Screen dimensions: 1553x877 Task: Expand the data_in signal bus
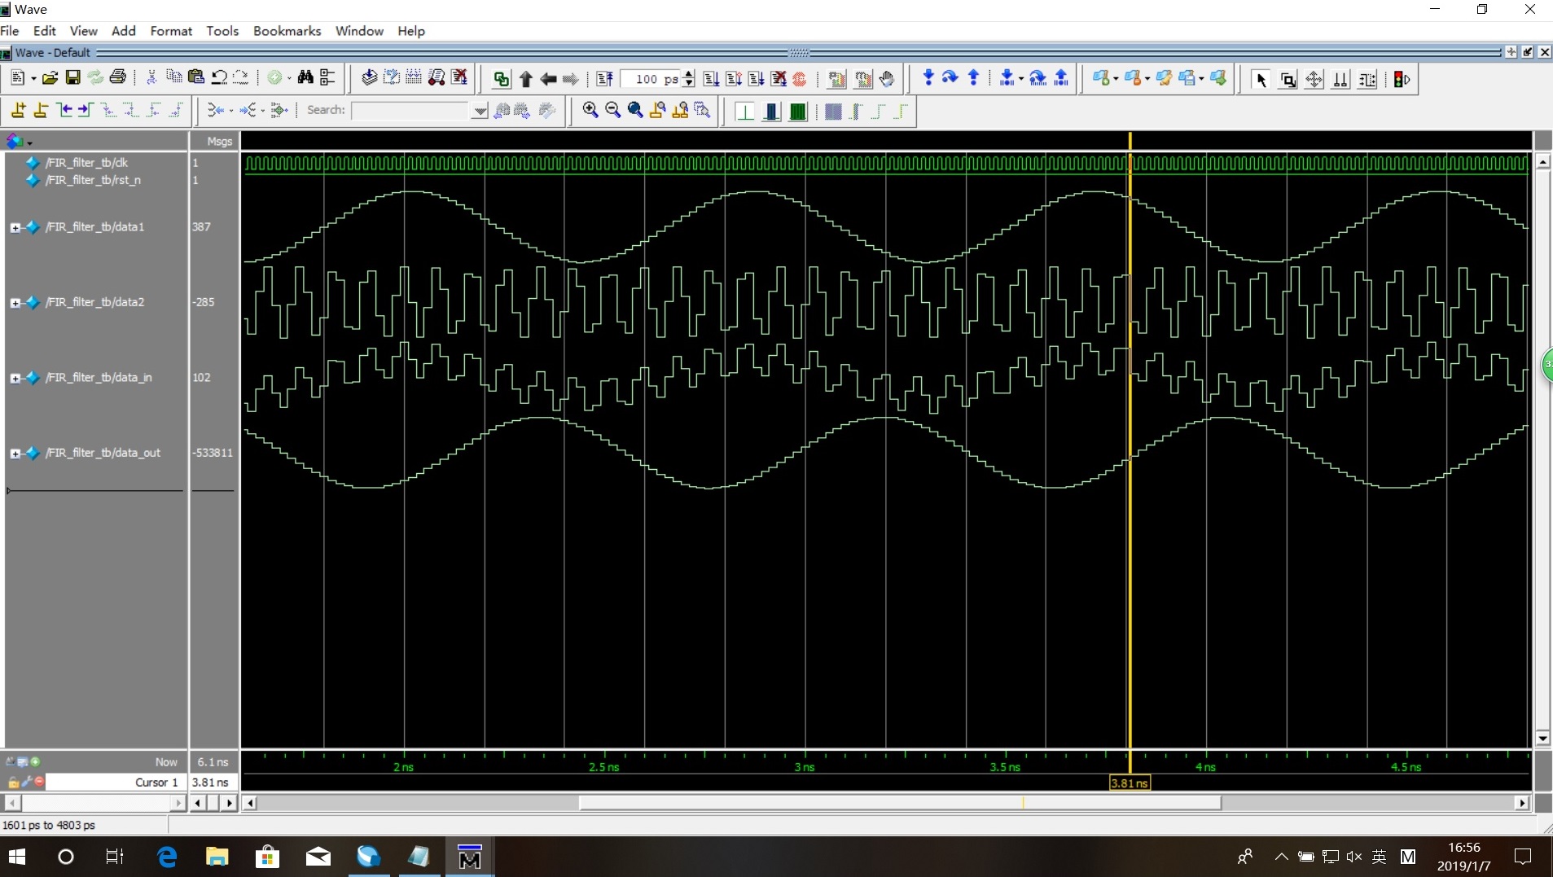pos(15,378)
